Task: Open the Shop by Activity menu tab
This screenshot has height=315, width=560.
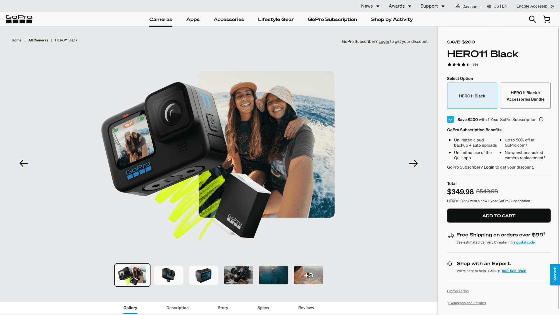Action: (392, 19)
